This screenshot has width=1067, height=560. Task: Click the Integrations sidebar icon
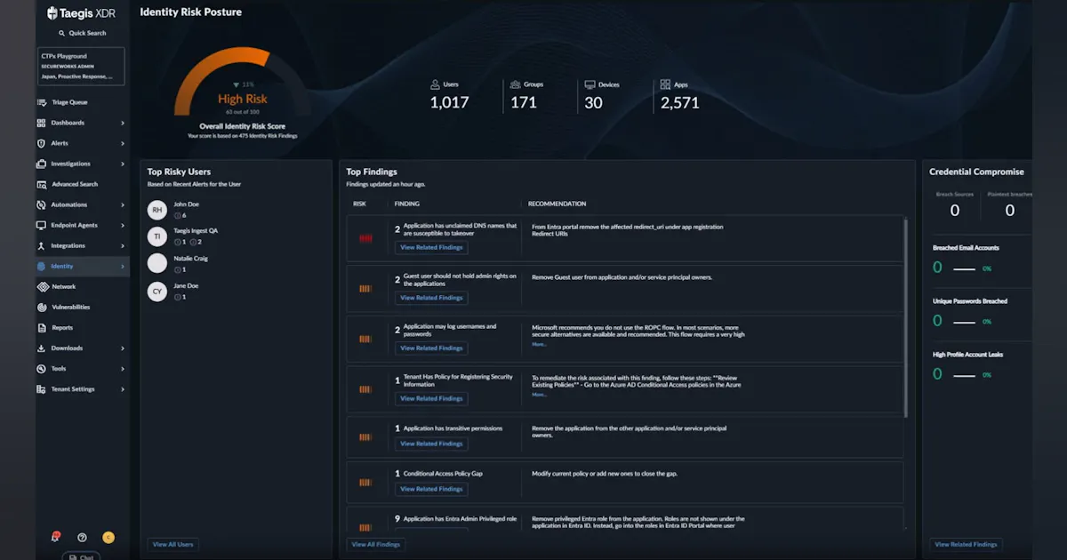[x=42, y=245]
